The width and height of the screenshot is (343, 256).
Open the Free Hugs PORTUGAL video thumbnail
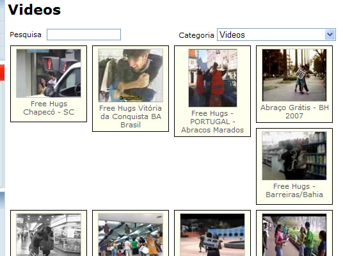(x=212, y=78)
